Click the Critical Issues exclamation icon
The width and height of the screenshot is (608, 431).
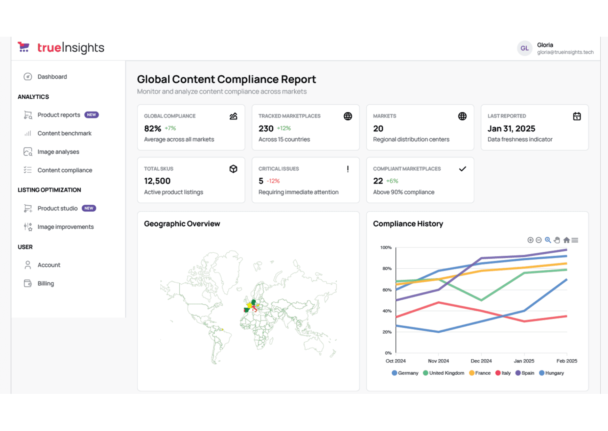[x=348, y=169]
